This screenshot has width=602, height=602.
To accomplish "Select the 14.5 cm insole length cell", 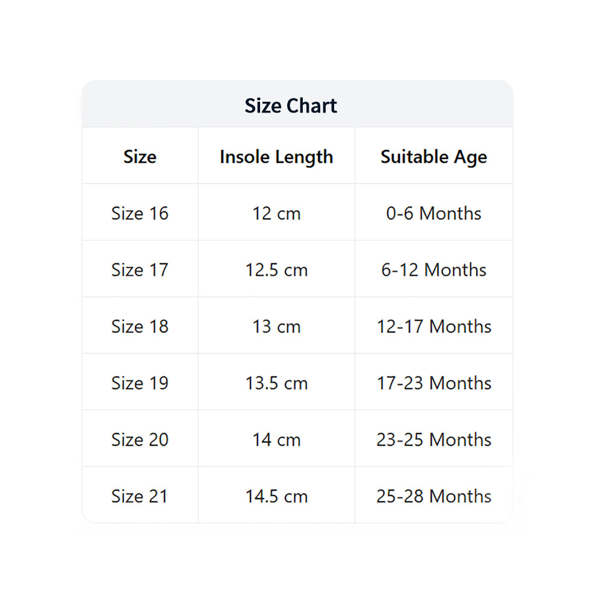I will click(x=276, y=495).
